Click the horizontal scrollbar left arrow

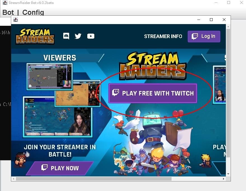[x=13, y=179]
